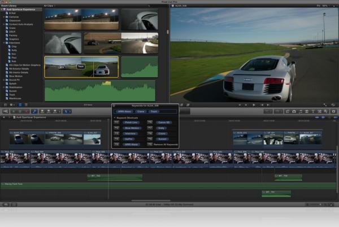Go back in timeline history arrow
This screenshot has width=339, height=227.
pos(4,117)
